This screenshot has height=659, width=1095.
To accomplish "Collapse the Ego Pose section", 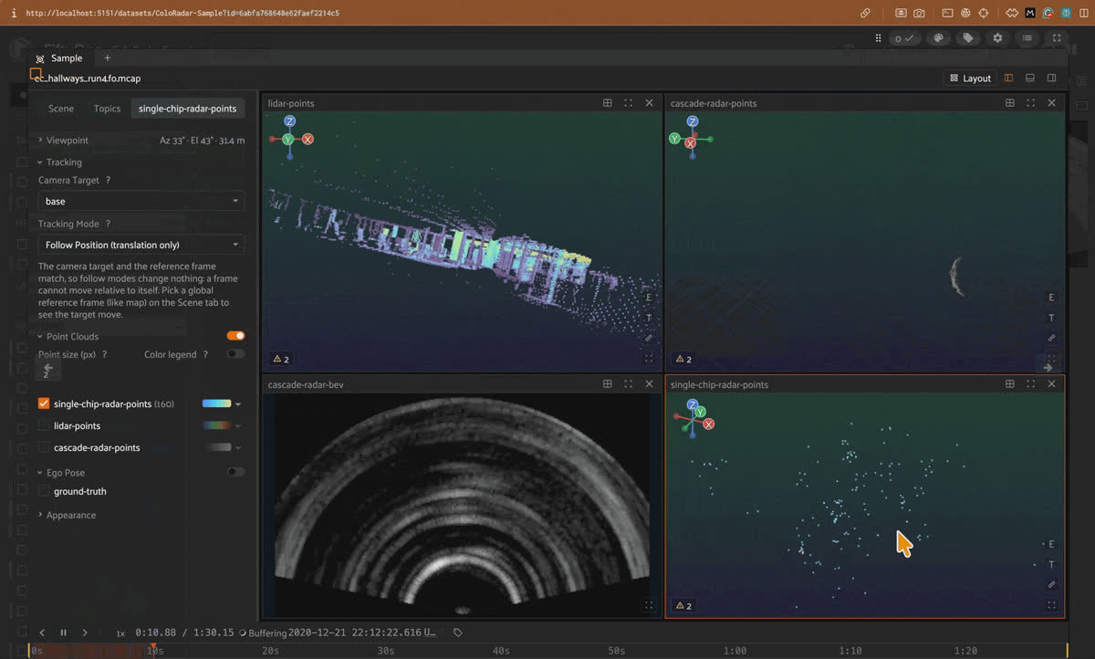I will pos(60,473).
